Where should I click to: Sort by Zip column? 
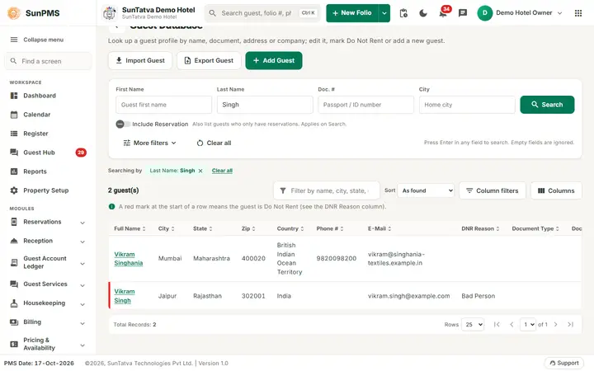[x=248, y=228]
